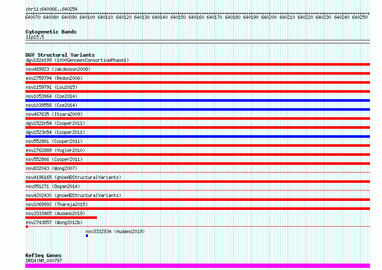Open nsv1053964 (Coe2014) variant label
The height and width of the screenshot is (270, 382).
(52, 96)
